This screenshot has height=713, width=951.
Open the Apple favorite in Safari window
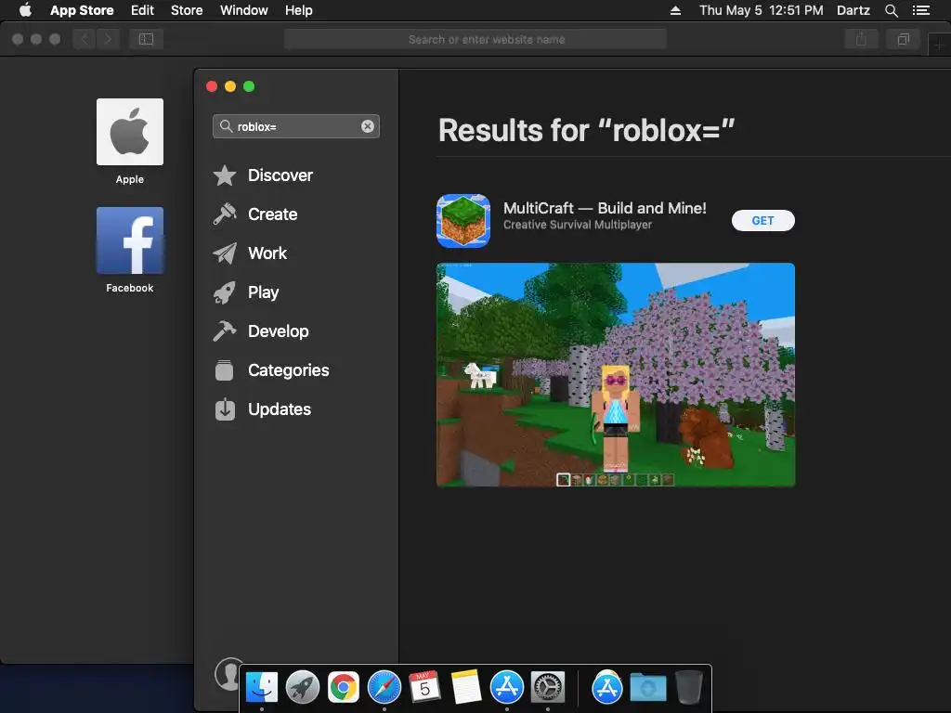pyautogui.click(x=130, y=132)
